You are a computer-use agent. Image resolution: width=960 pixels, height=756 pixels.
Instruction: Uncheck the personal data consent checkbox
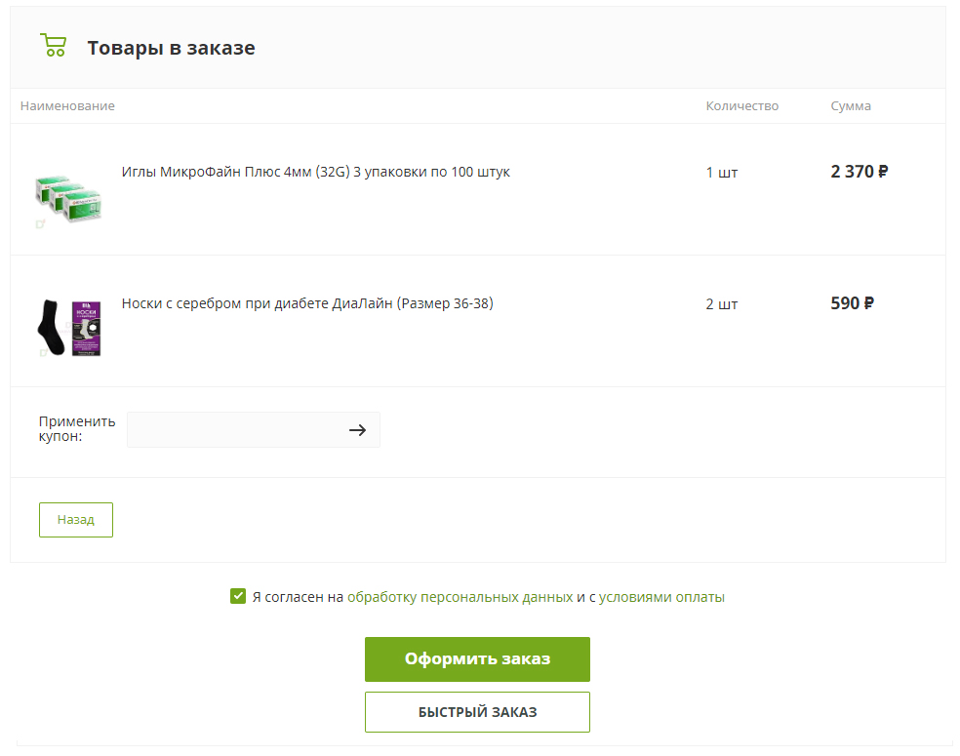pyautogui.click(x=238, y=596)
